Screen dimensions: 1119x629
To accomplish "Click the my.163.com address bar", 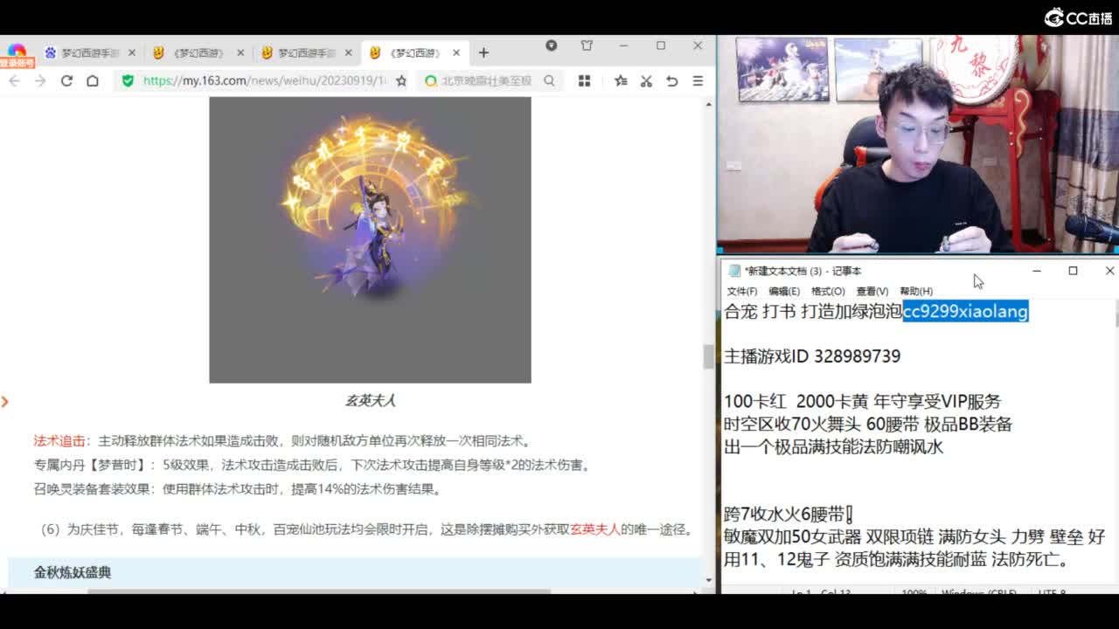I will 264,80.
